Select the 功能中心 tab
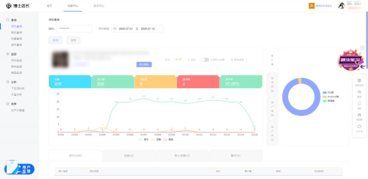Image resolution: width=368 pixels, height=179 pixels. pos(73,6)
